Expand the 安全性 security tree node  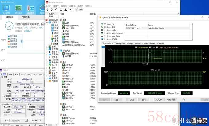click(47, 73)
